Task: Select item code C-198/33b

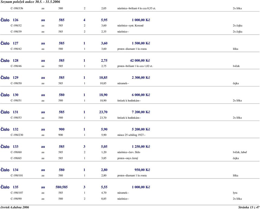Action: (17, 8)
